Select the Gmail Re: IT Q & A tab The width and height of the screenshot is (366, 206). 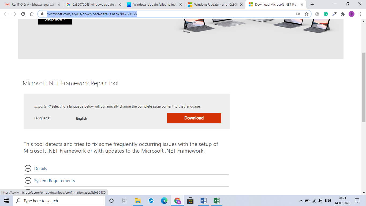(32, 4)
